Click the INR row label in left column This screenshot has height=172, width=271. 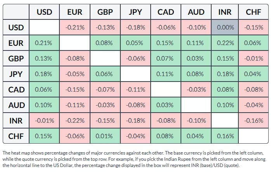(x=16, y=121)
